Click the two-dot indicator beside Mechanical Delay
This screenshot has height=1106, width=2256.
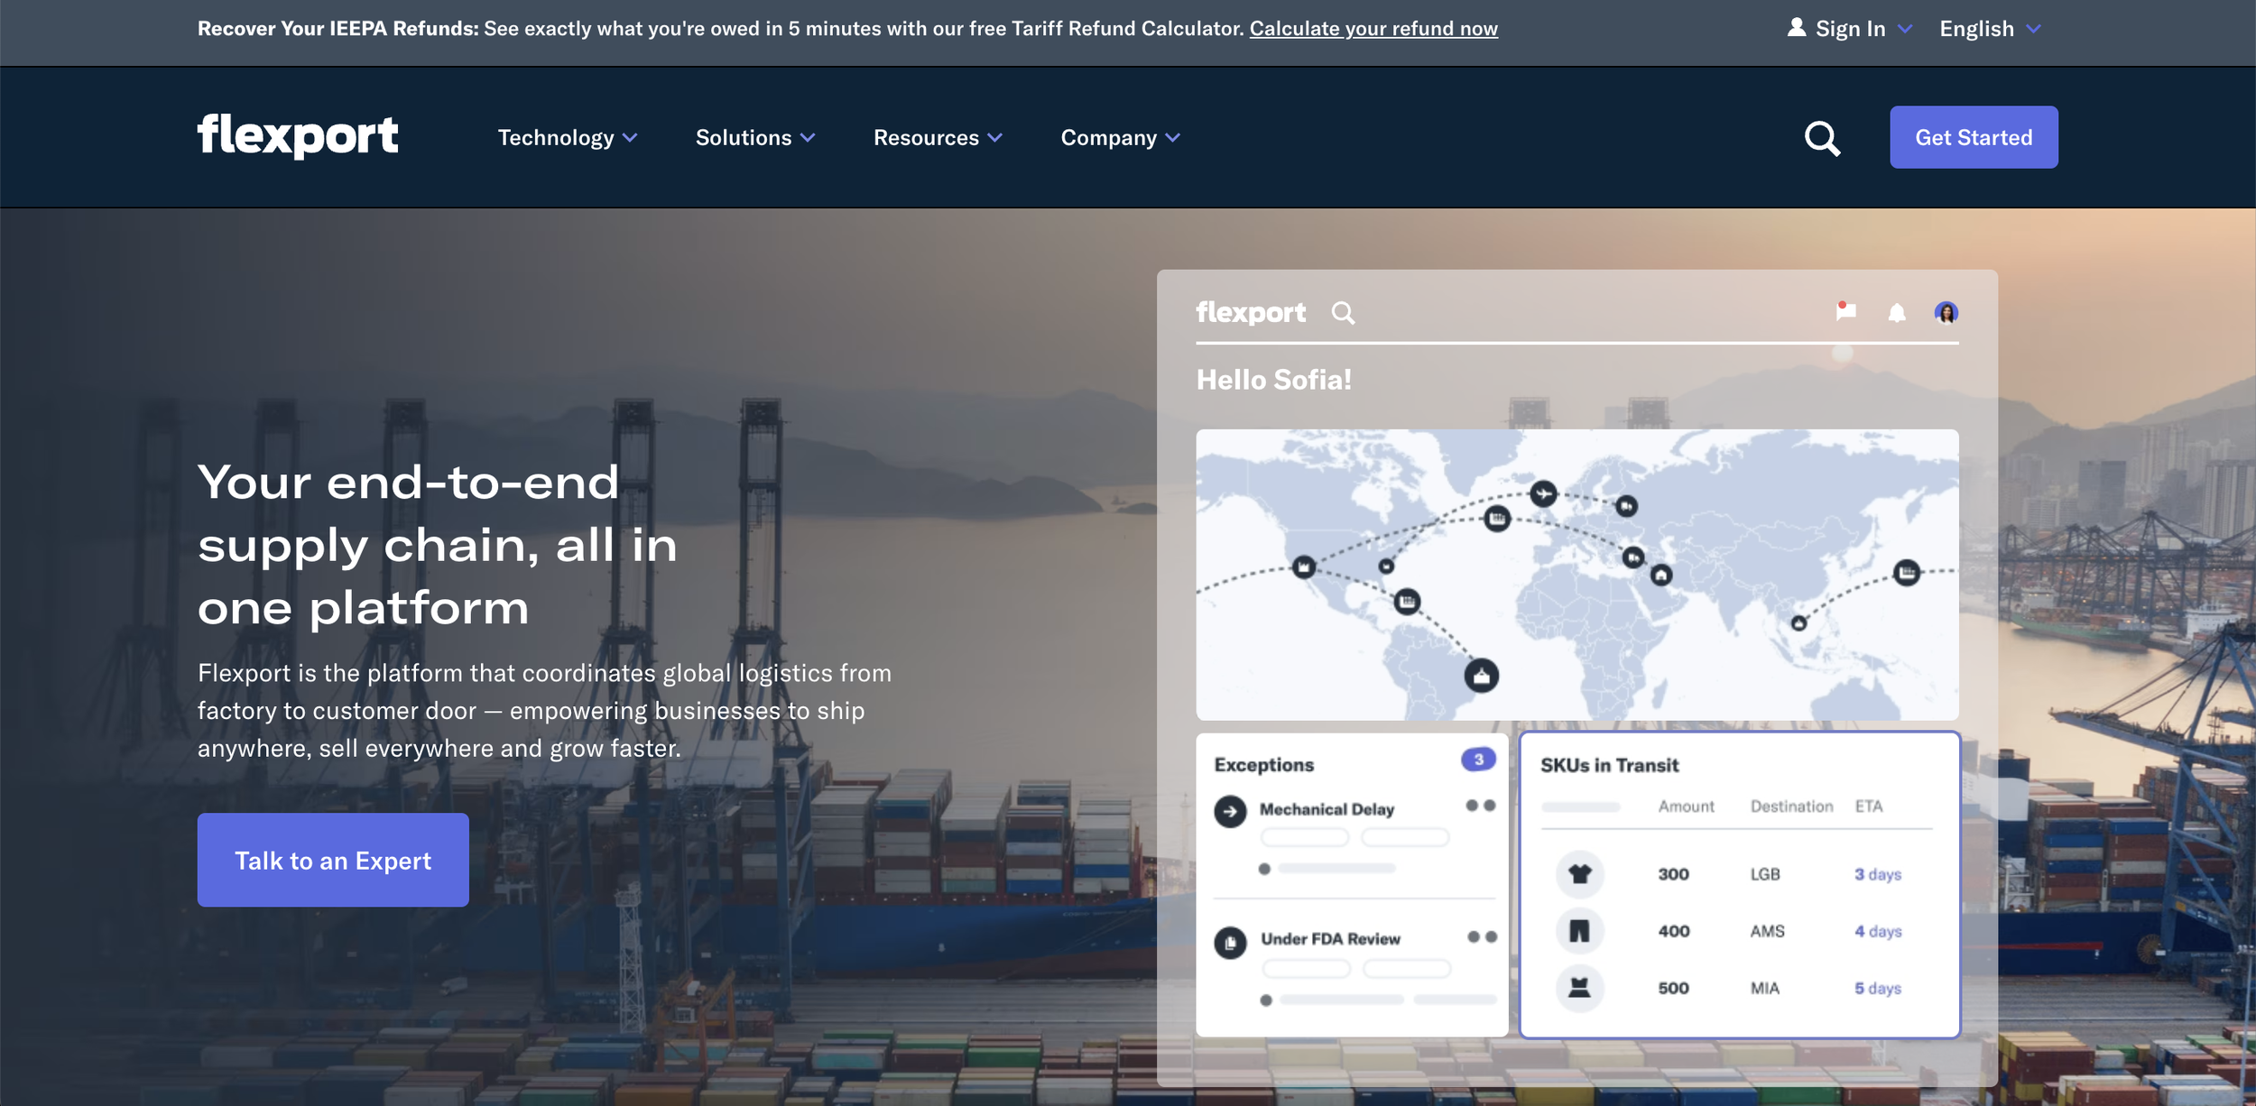point(1480,806)
